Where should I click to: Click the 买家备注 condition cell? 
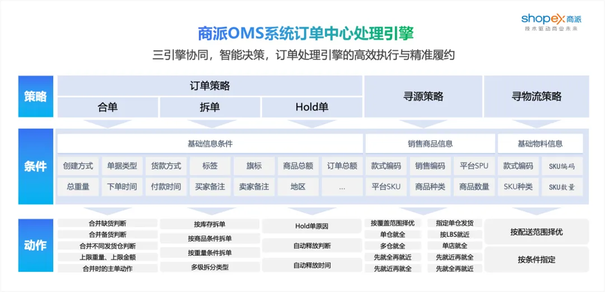[x=210, y=187]
